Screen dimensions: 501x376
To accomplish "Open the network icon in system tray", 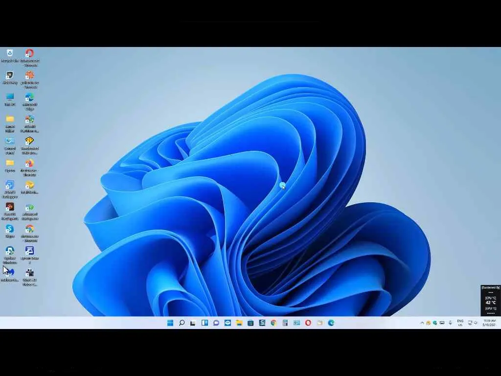I will (x=470, y=323).
